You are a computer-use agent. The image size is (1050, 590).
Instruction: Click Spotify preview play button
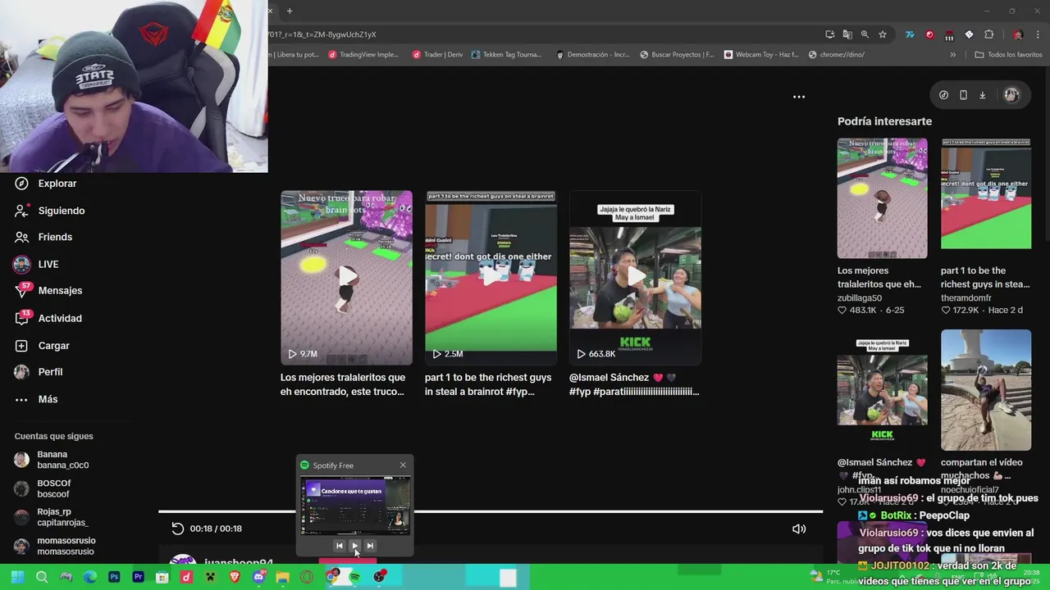354,546
